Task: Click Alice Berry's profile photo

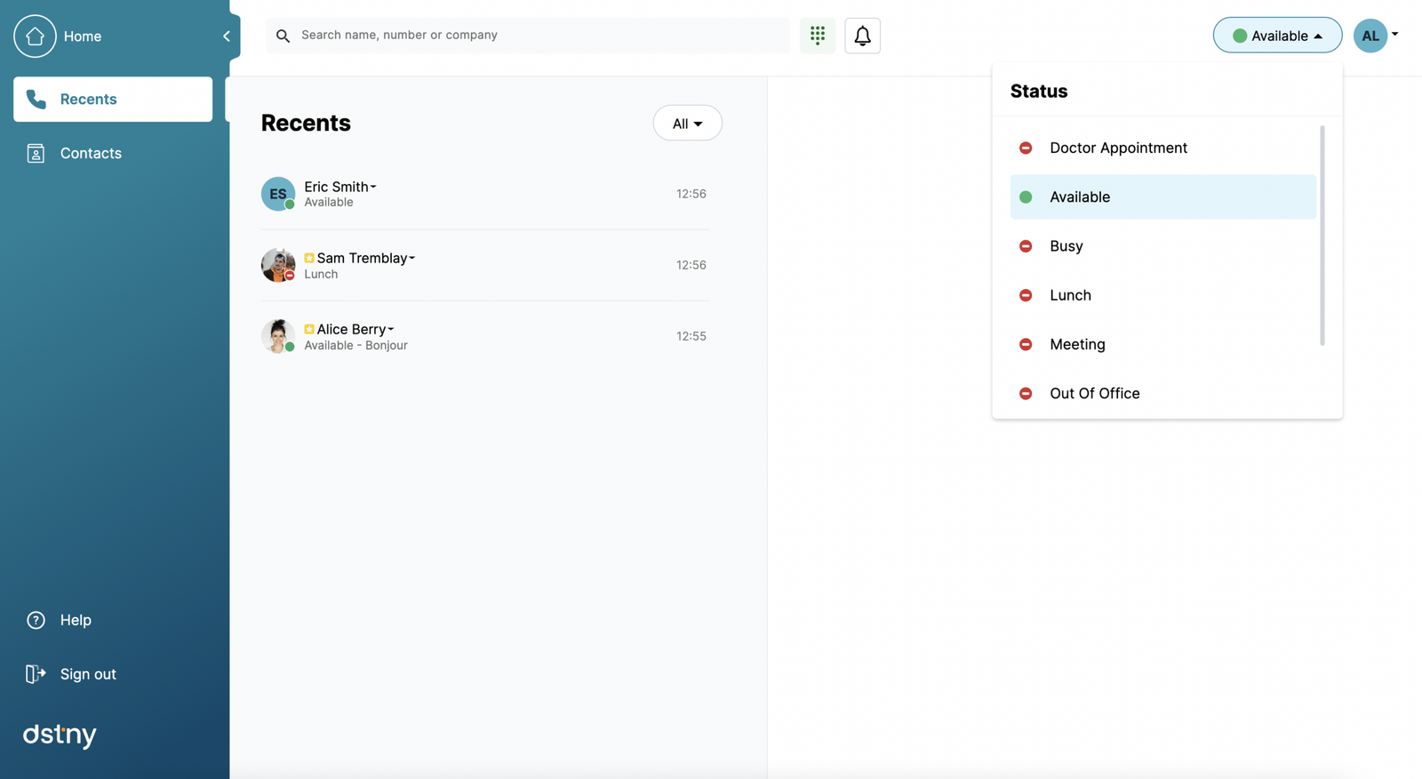Action: [x=277, y=336]
